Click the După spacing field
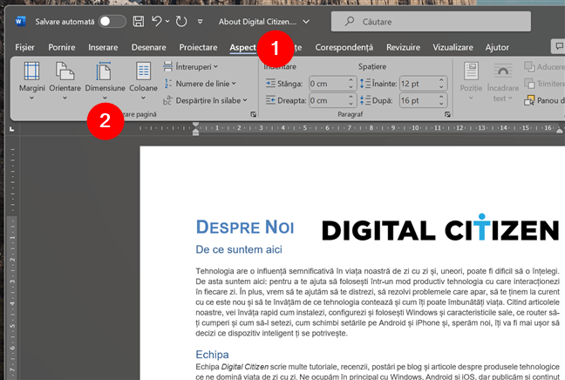Screen dimensions: 565x380 click(x=419, y=100)
